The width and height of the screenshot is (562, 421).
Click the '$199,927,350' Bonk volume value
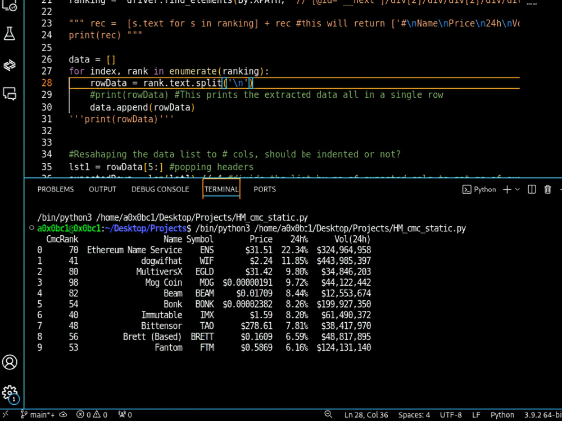tap(344, 304)
